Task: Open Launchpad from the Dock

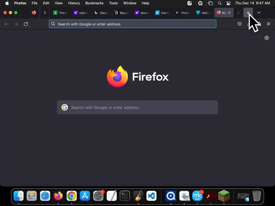Action: pyautogui.click(x=32, y=196)
